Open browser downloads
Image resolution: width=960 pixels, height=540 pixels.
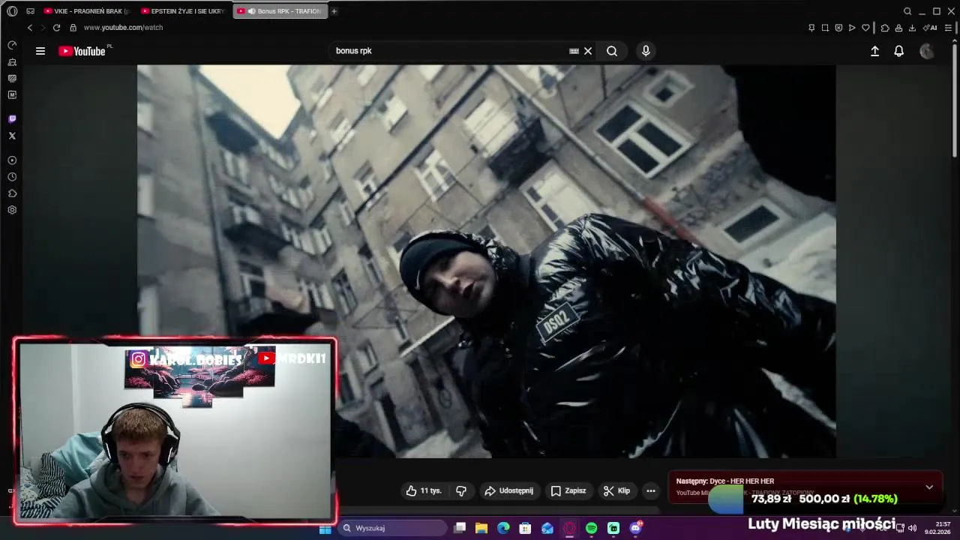[912, 28]
